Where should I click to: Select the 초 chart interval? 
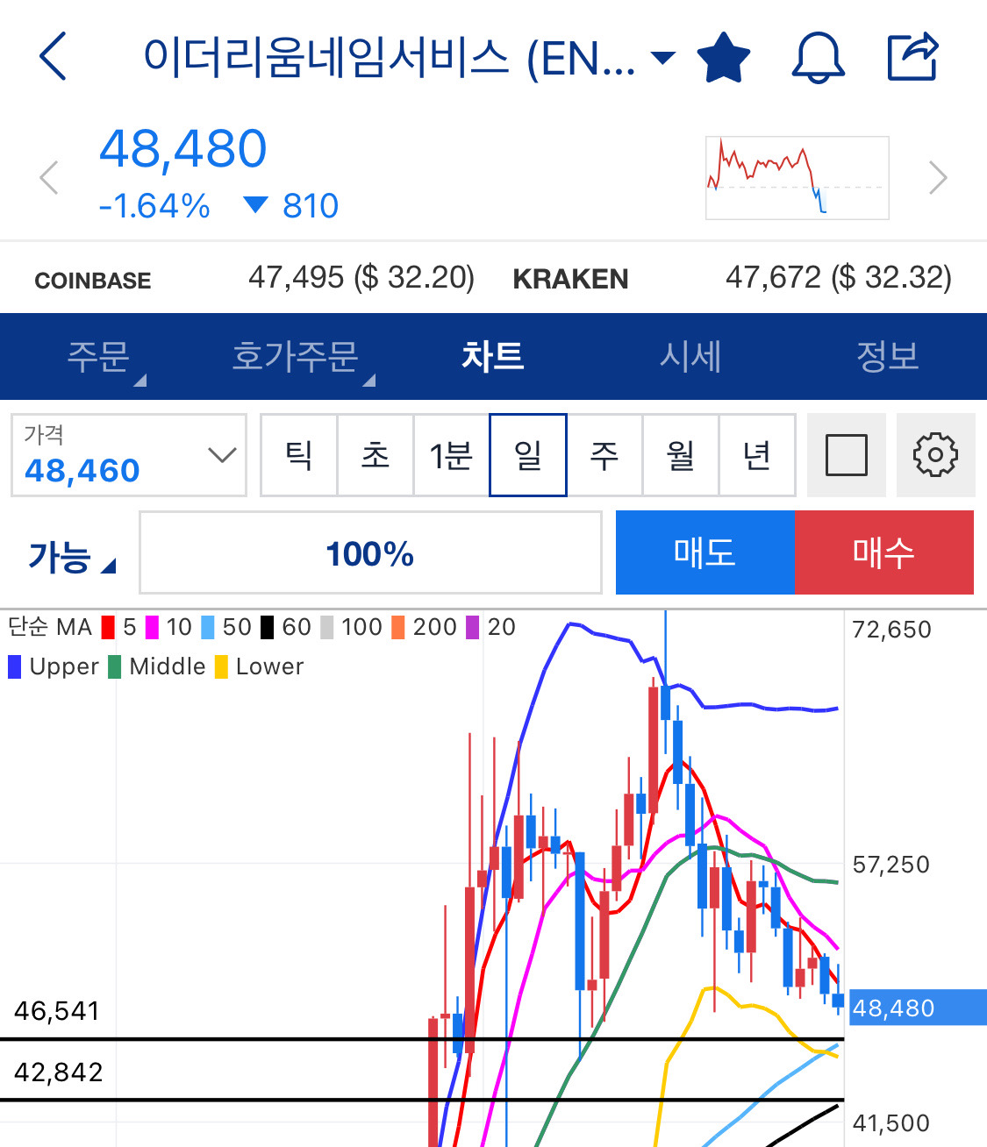[x=375, y=455]
